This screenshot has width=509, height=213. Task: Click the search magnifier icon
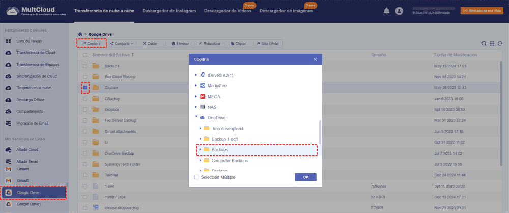coord(484,43)
